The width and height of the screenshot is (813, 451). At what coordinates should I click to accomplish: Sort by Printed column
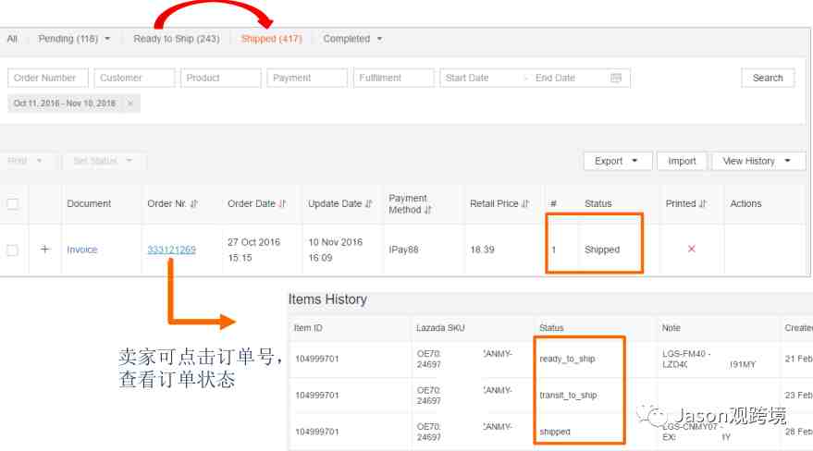click(x=703, y=203)
